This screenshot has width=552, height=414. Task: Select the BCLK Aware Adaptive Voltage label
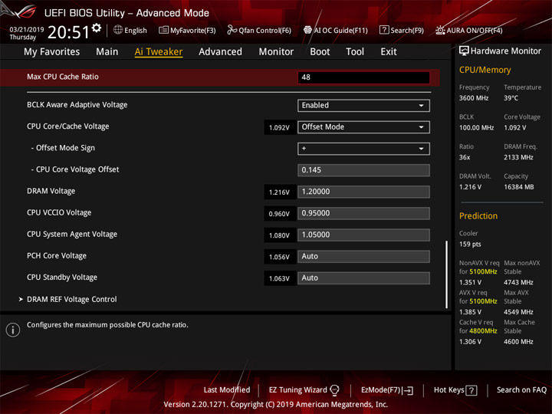point(77,105)
